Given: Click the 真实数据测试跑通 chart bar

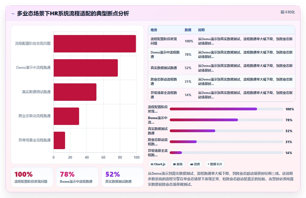Looking at the screenshot, I should [x=75, y=92].
